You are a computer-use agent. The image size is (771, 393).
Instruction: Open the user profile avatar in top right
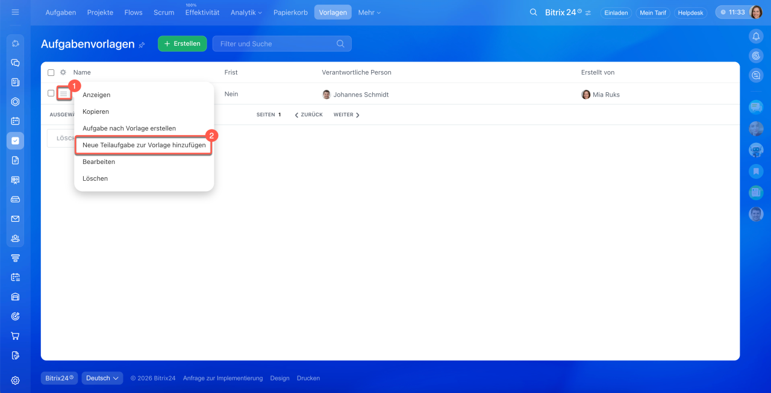[x=756, y=12]
